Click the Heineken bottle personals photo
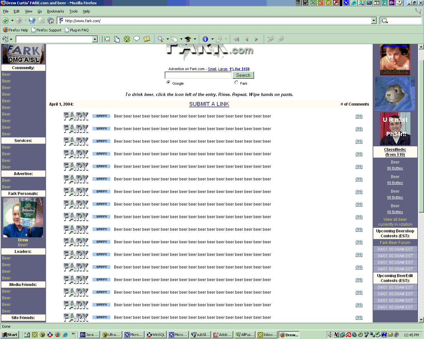Viewport: 424px width, 339px height. (23, 218)
